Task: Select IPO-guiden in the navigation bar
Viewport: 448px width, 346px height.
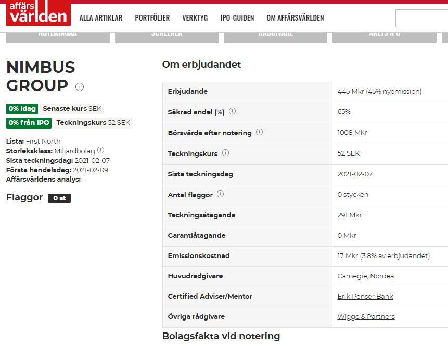Action: [x=237, y=18]
